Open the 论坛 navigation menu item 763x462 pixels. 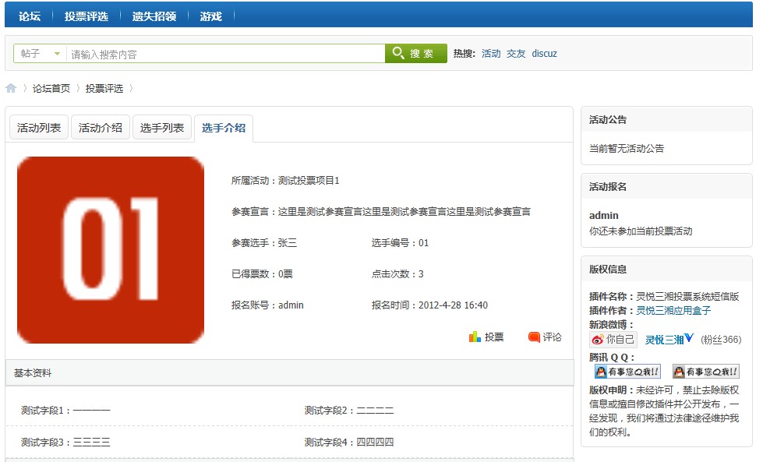[30, 16]
